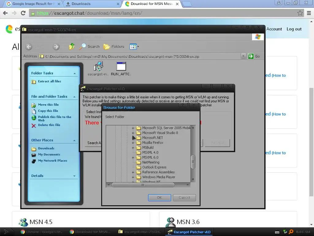Select the Microsoft.NET folder

[152, 138]
